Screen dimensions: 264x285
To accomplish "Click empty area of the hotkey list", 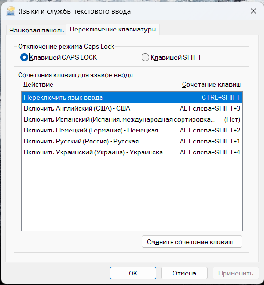I will pos(132,194).
